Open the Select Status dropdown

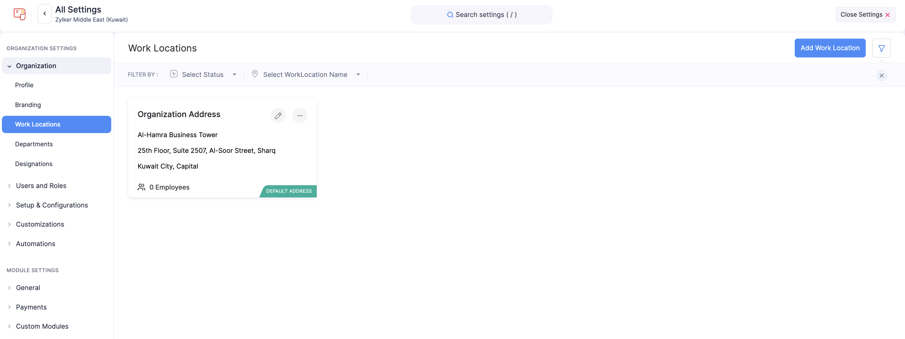203,74
